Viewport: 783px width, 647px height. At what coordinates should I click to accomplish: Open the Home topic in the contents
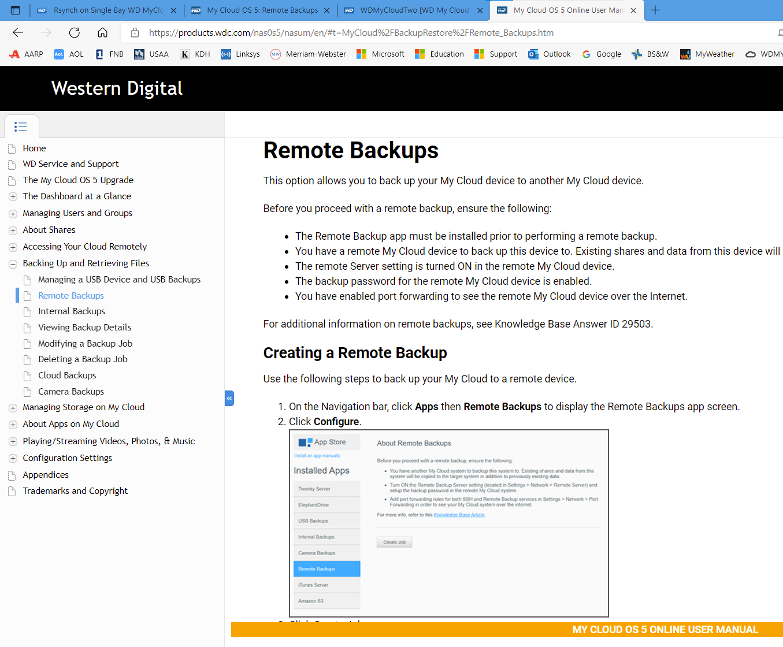(x=34, y=148)
